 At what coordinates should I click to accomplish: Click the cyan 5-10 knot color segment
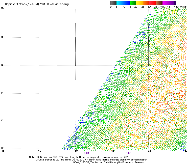coord(120,3)
